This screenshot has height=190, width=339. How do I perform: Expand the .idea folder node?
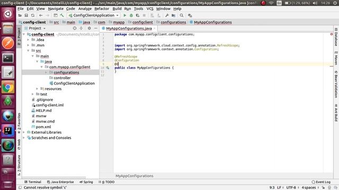[x=28, y=40]
